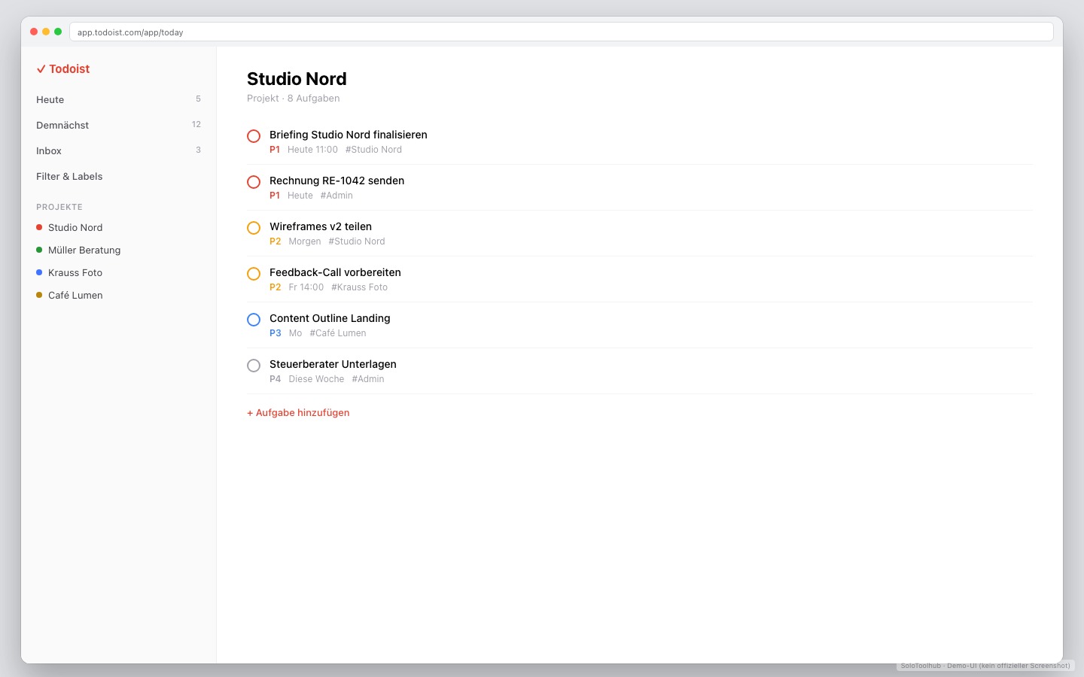Screen dimensions: 1084x677
Task: Click P1 priority label of Briefing task
Action: (275, 150)
